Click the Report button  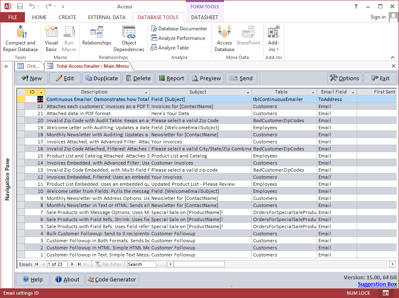(x=172, y=79)
